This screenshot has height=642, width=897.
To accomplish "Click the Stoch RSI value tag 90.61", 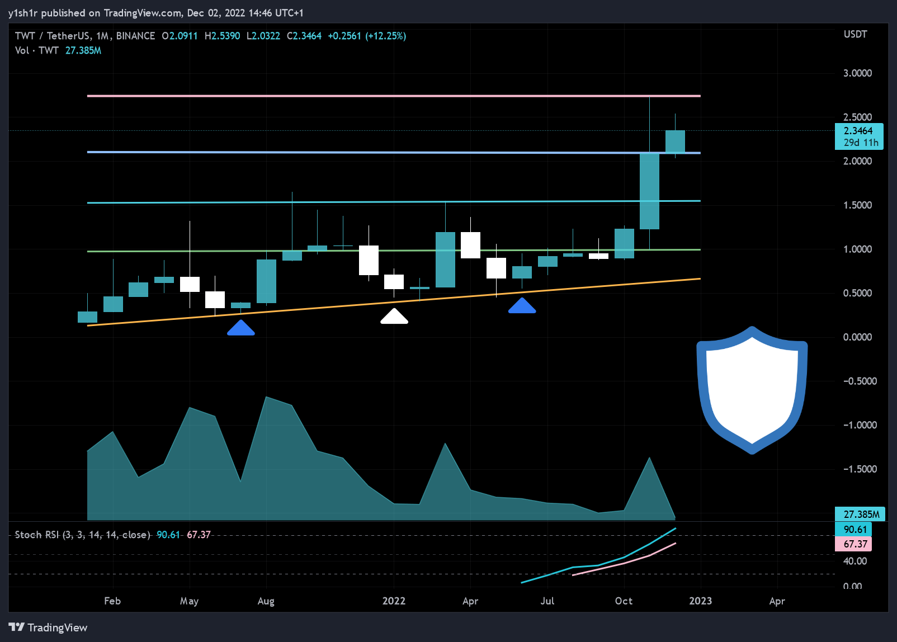I will tap(853, 529).
